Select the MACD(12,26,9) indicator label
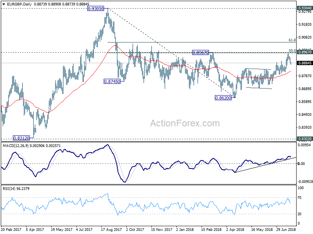The width and height of the screenshot is (313, 234). tap(16, 145)
